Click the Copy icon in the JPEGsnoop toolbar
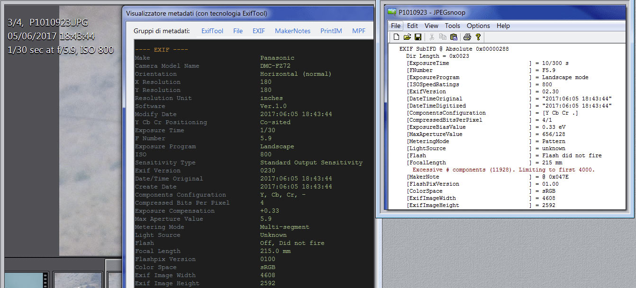636x288 pixels. coord(443,37)
